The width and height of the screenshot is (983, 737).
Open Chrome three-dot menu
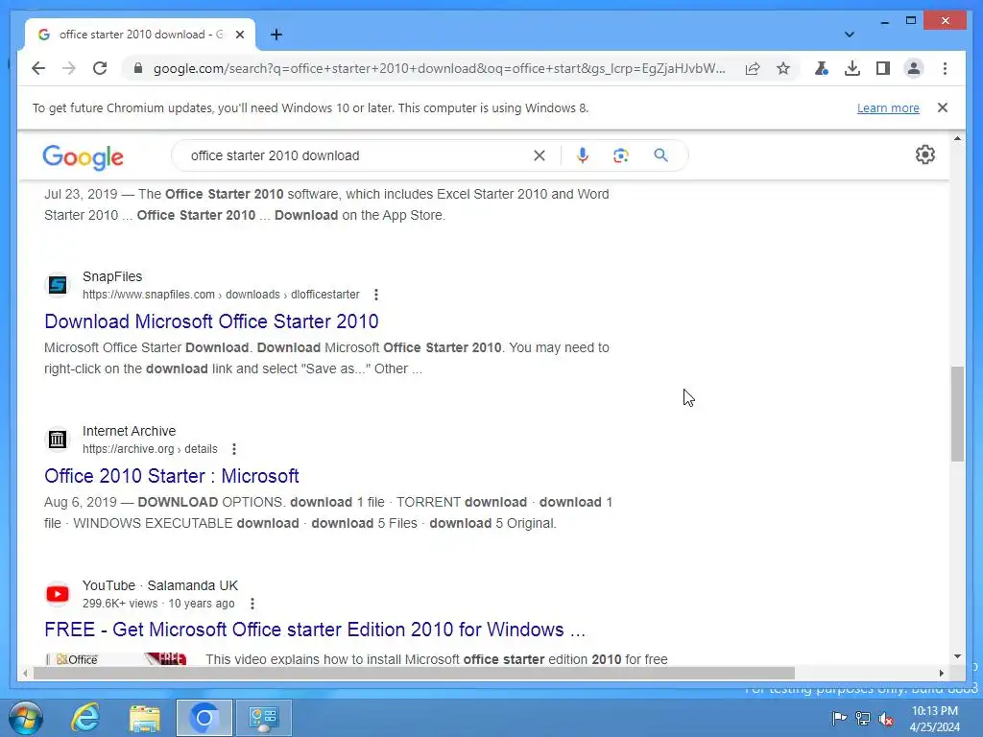pyautogui.click(x=945, y=68)
